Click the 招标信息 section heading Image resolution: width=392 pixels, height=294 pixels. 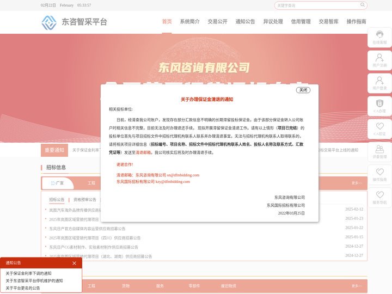[56, 168]
